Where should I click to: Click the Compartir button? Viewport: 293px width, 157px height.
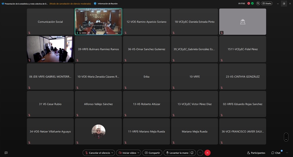click(152, 153)
